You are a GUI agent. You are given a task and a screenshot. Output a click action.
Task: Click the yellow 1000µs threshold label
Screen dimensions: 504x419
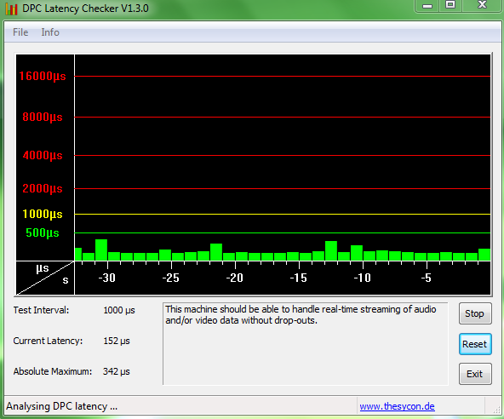click(43, 214)
